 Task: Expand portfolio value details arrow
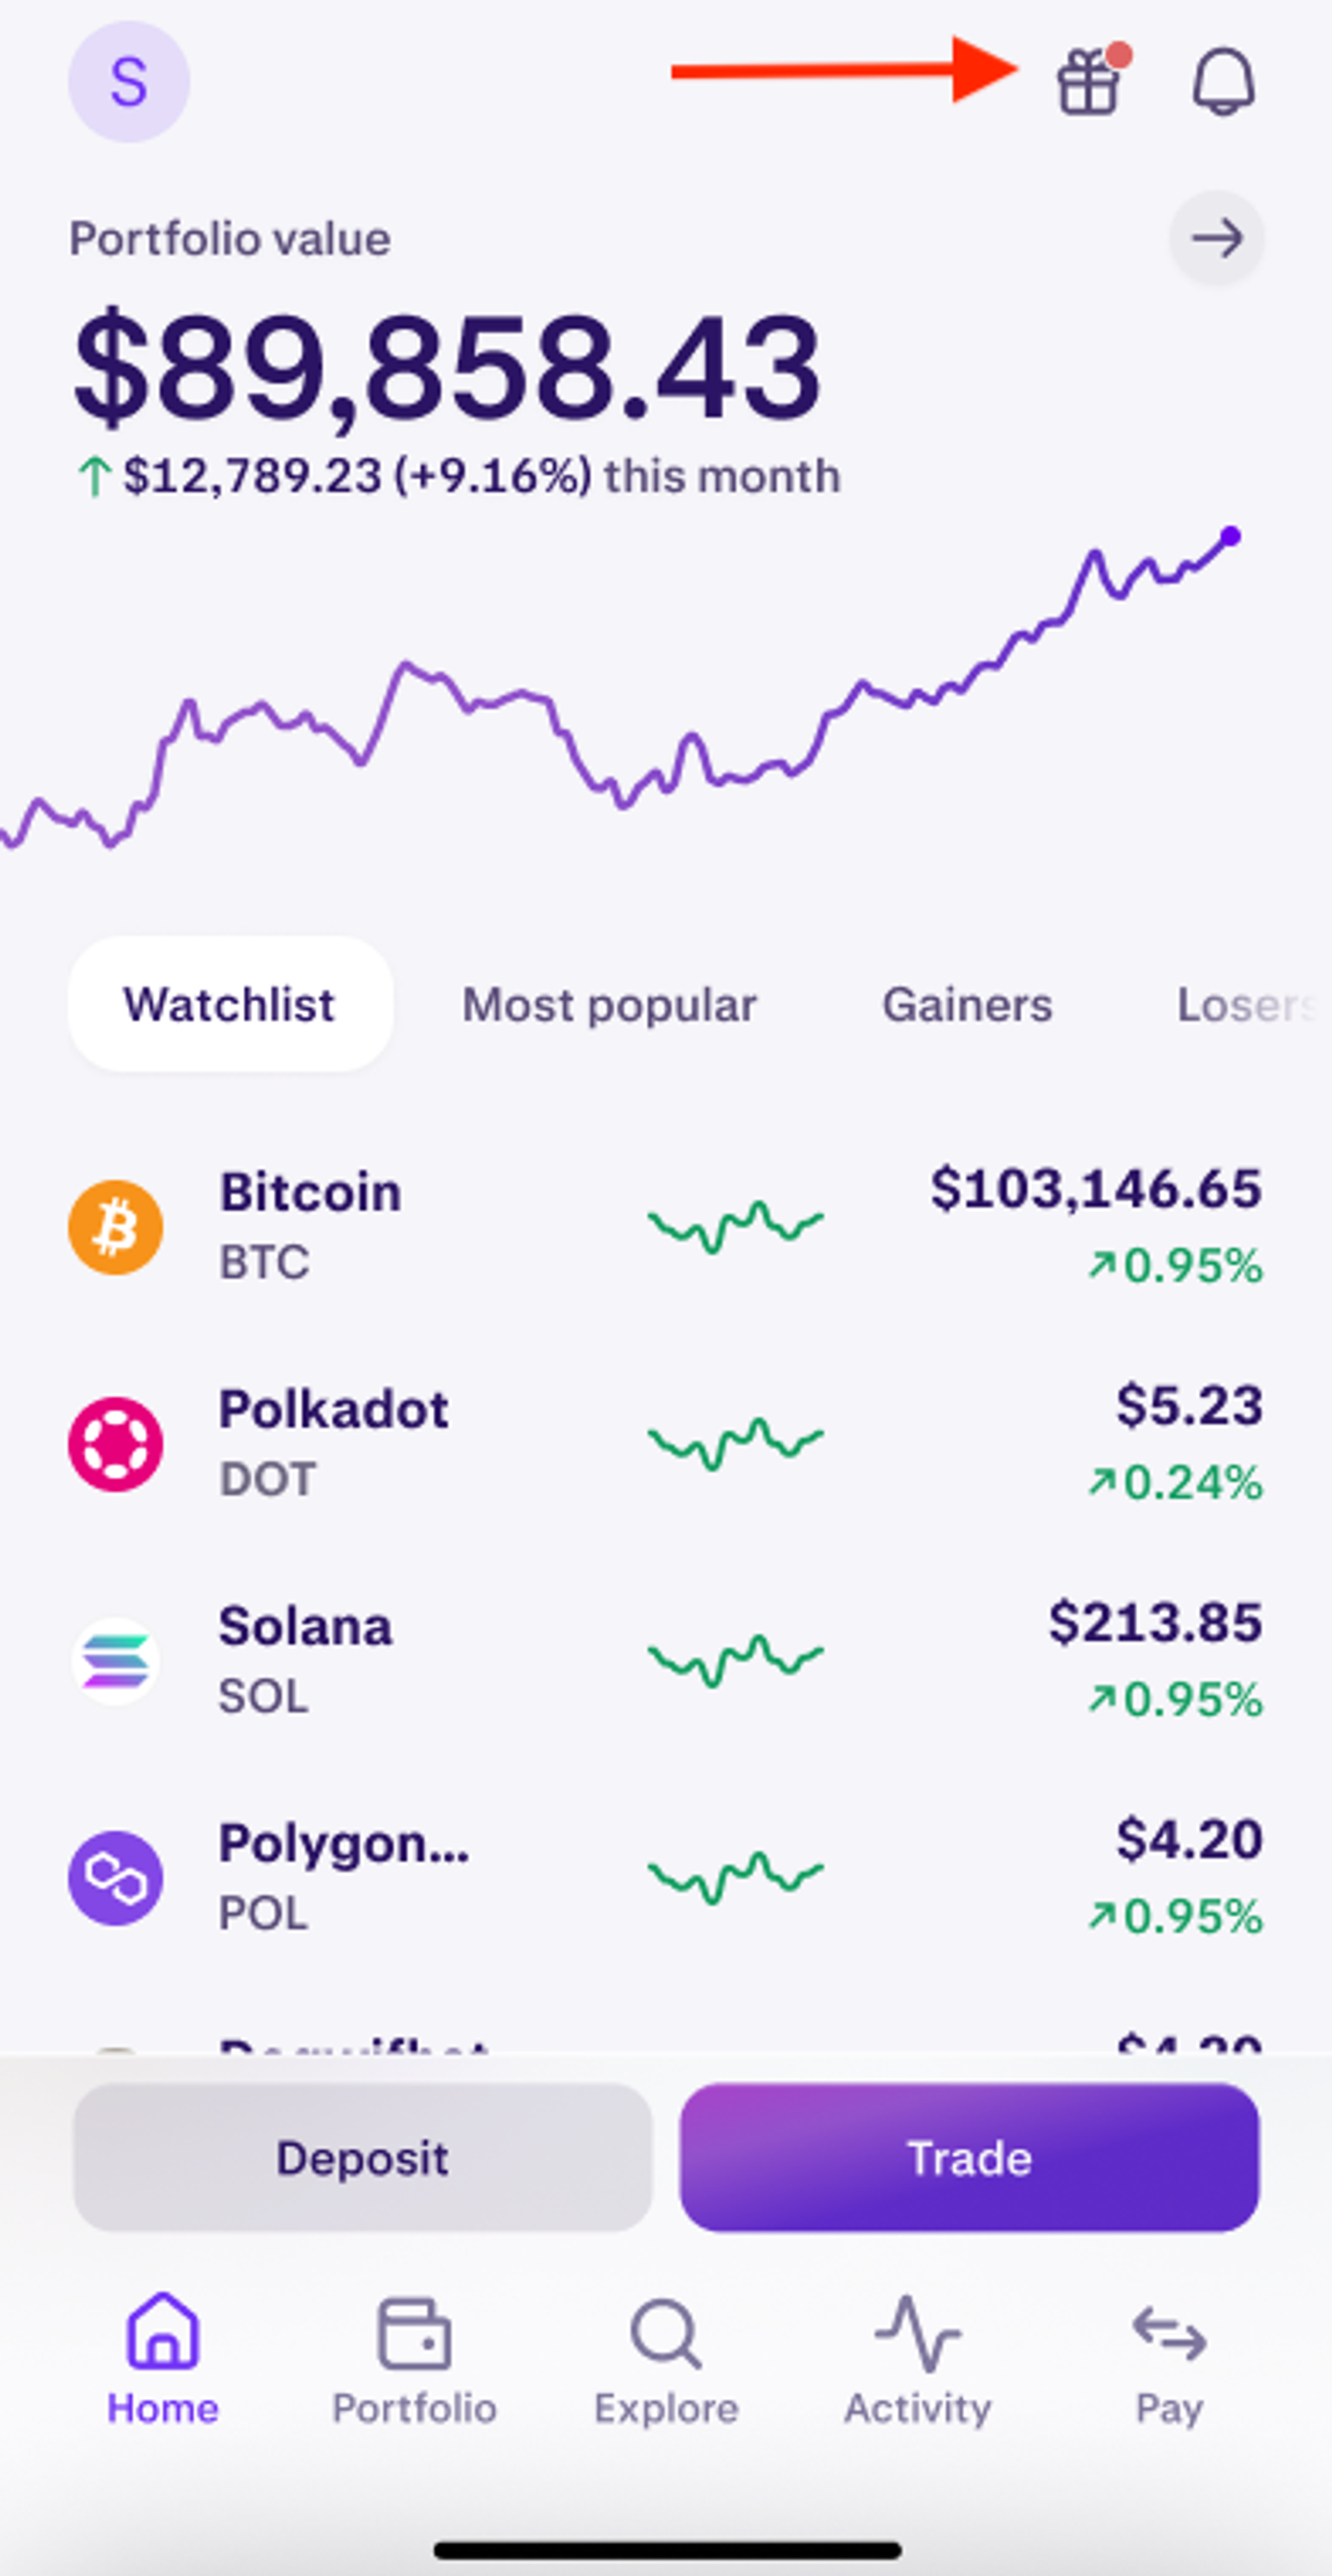click(1217, 238)
